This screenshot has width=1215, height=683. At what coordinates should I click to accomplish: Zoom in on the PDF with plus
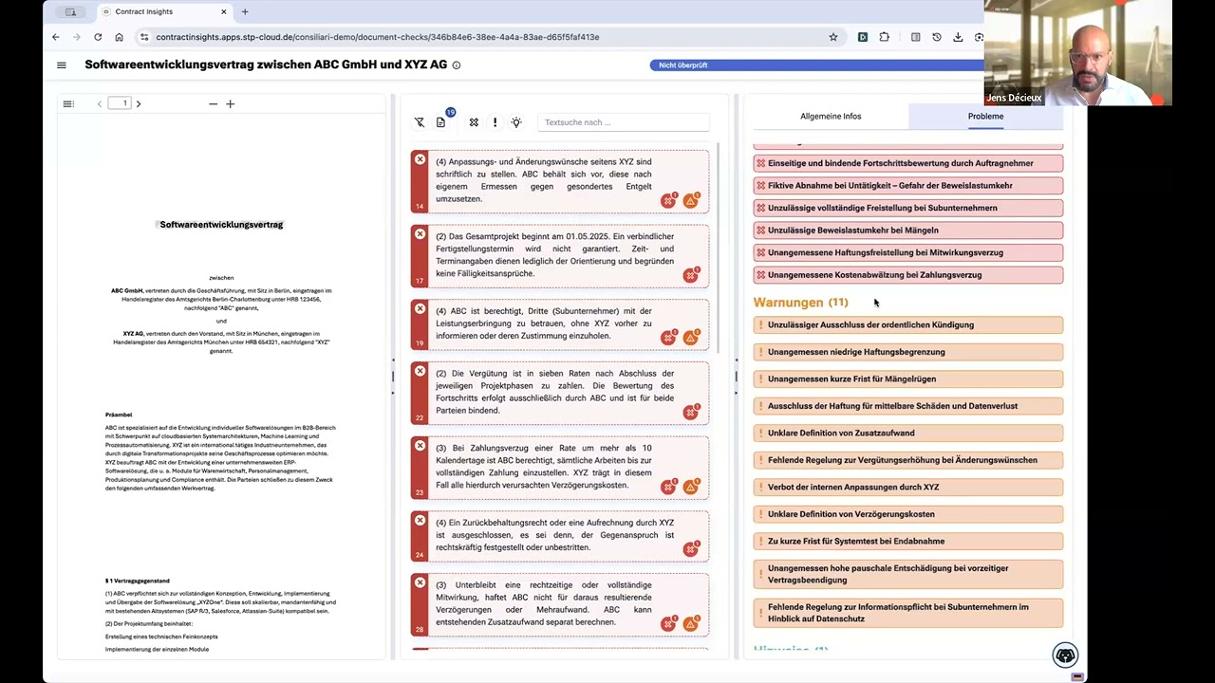[230, 103]
